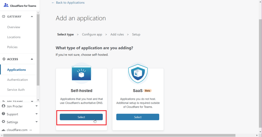Click the horizontal scrollbar at the bottom
This screenshot has width=262, height=137.
(119, 135)
